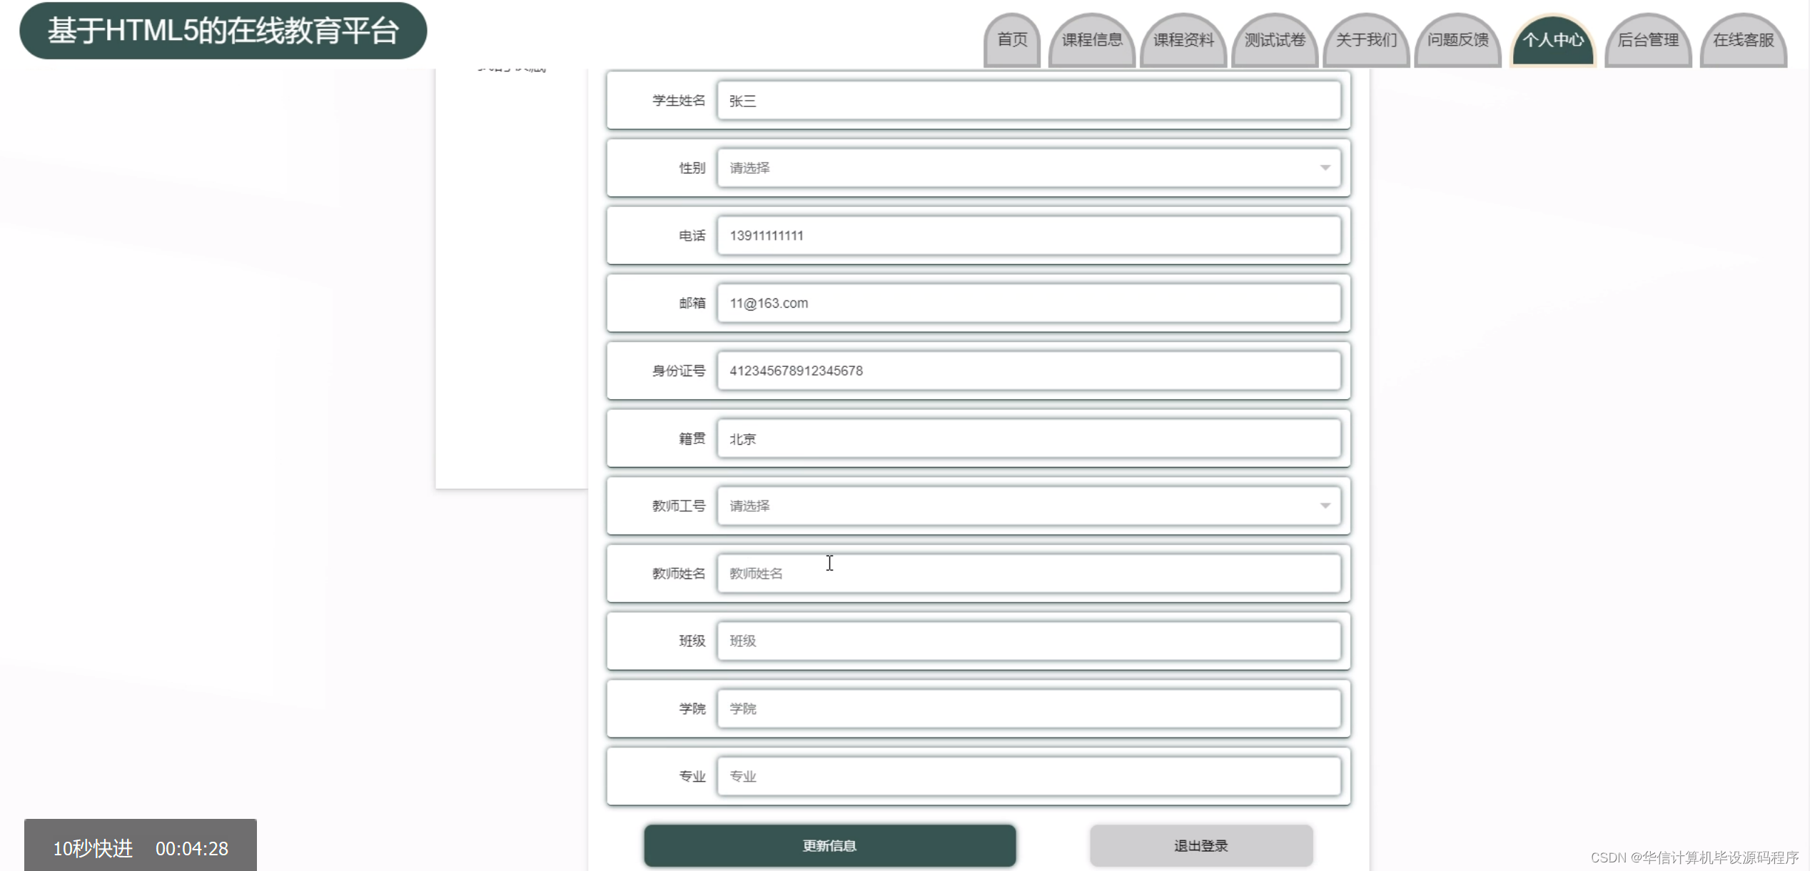Enter the 后台管理 admin backend

tap(1648, 41)
